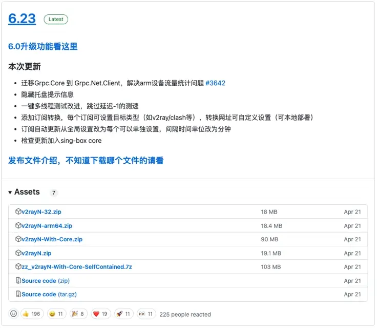Click package icon beside v2rayN-32.zip

tap(18, 211)
